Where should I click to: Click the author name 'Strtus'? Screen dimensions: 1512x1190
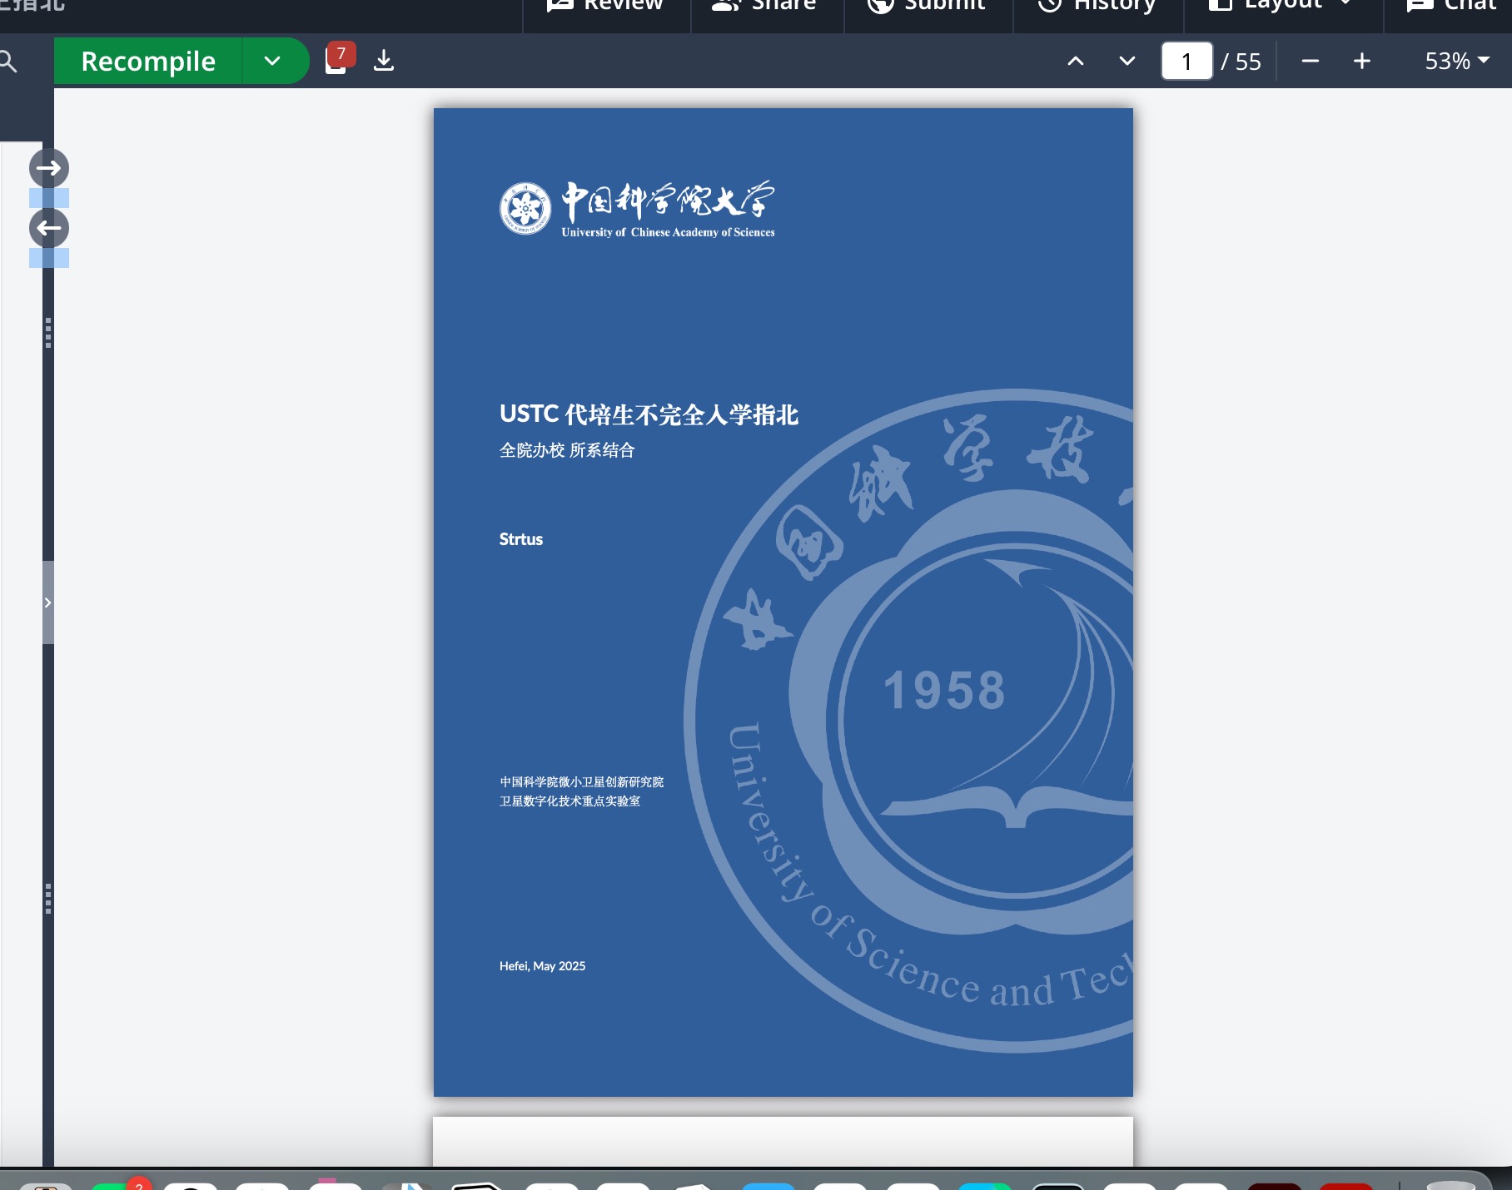pyautogui.click(x=521, y=539)
